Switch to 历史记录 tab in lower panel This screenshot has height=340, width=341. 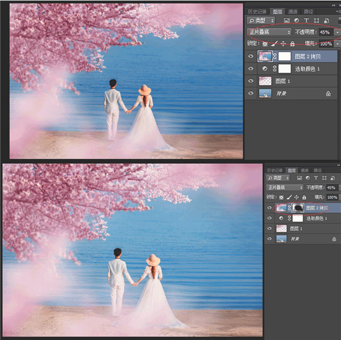pyautogui.click(x=275, y=171)
